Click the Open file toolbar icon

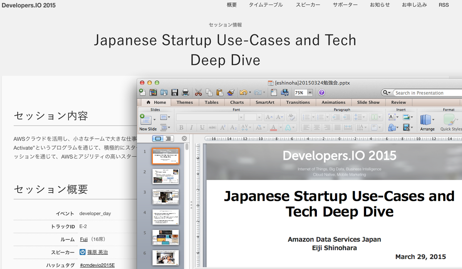[x=164, y=92]
